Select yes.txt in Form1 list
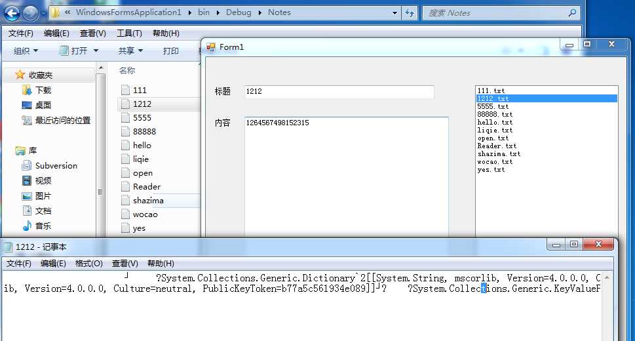This screenshot has width=635, height=341. coord(491,169)
